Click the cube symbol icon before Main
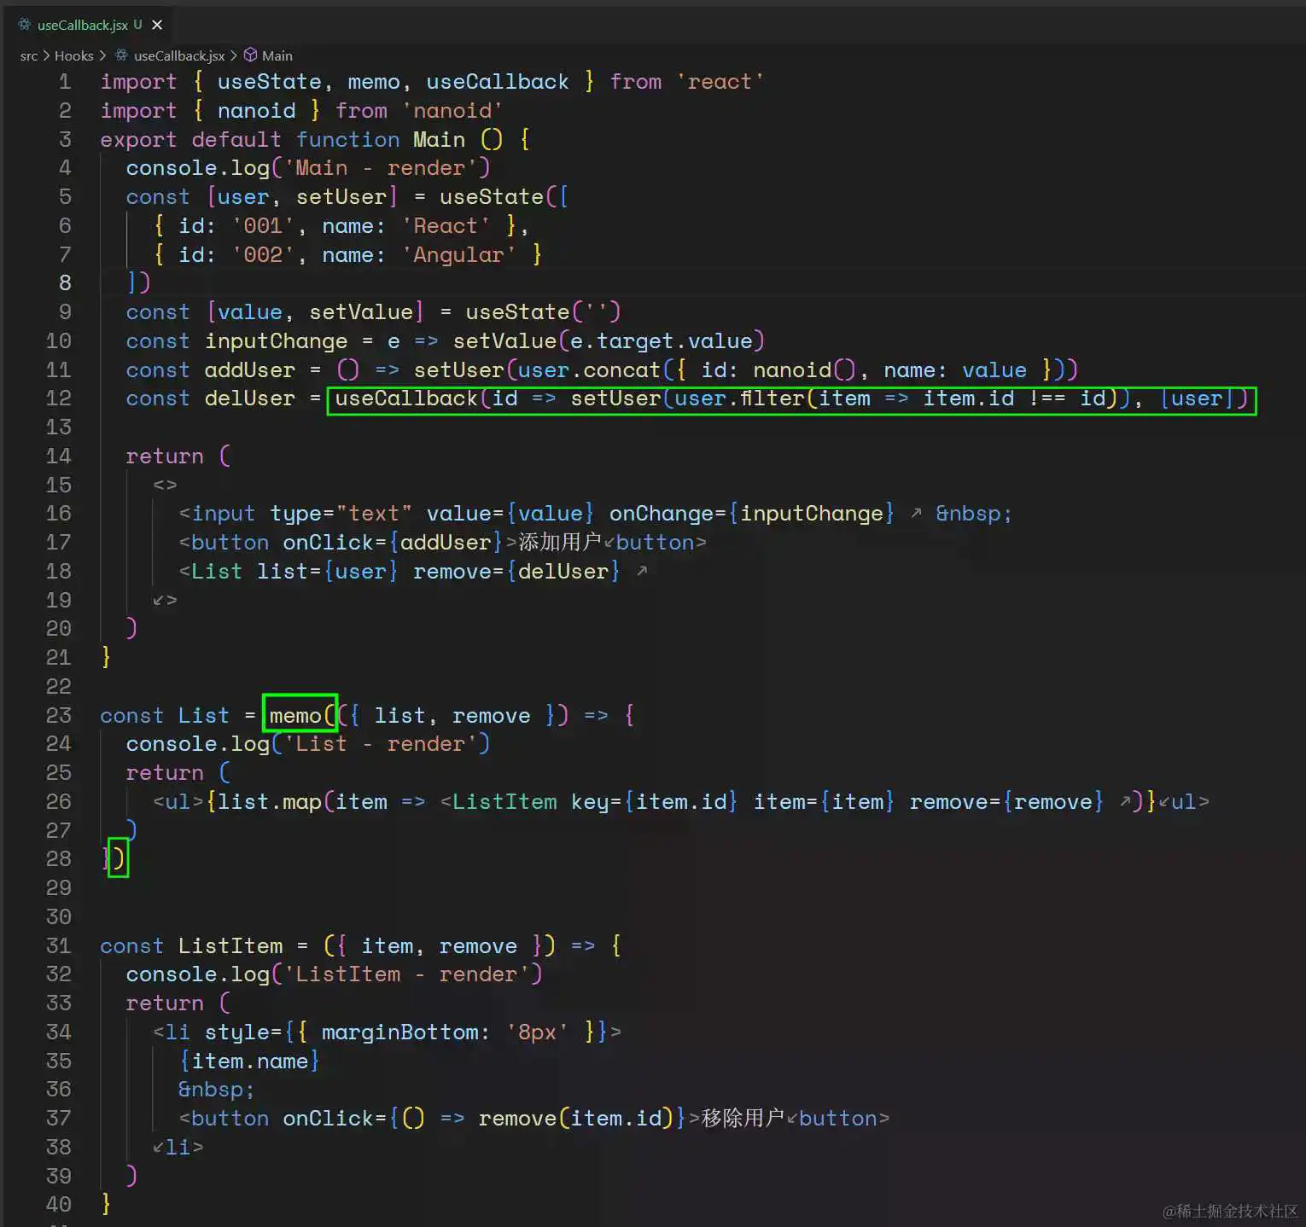The height and width of the screenshot is (1227, 1306). (x=251, y=55)
